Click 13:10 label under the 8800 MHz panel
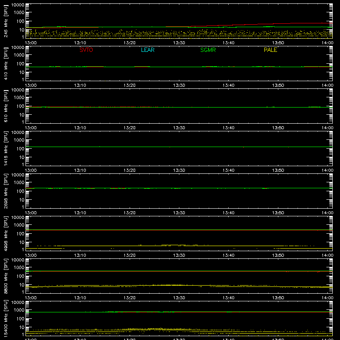Image resolution: width=340 pixels, height=340 pixels. tap(80, 298)
